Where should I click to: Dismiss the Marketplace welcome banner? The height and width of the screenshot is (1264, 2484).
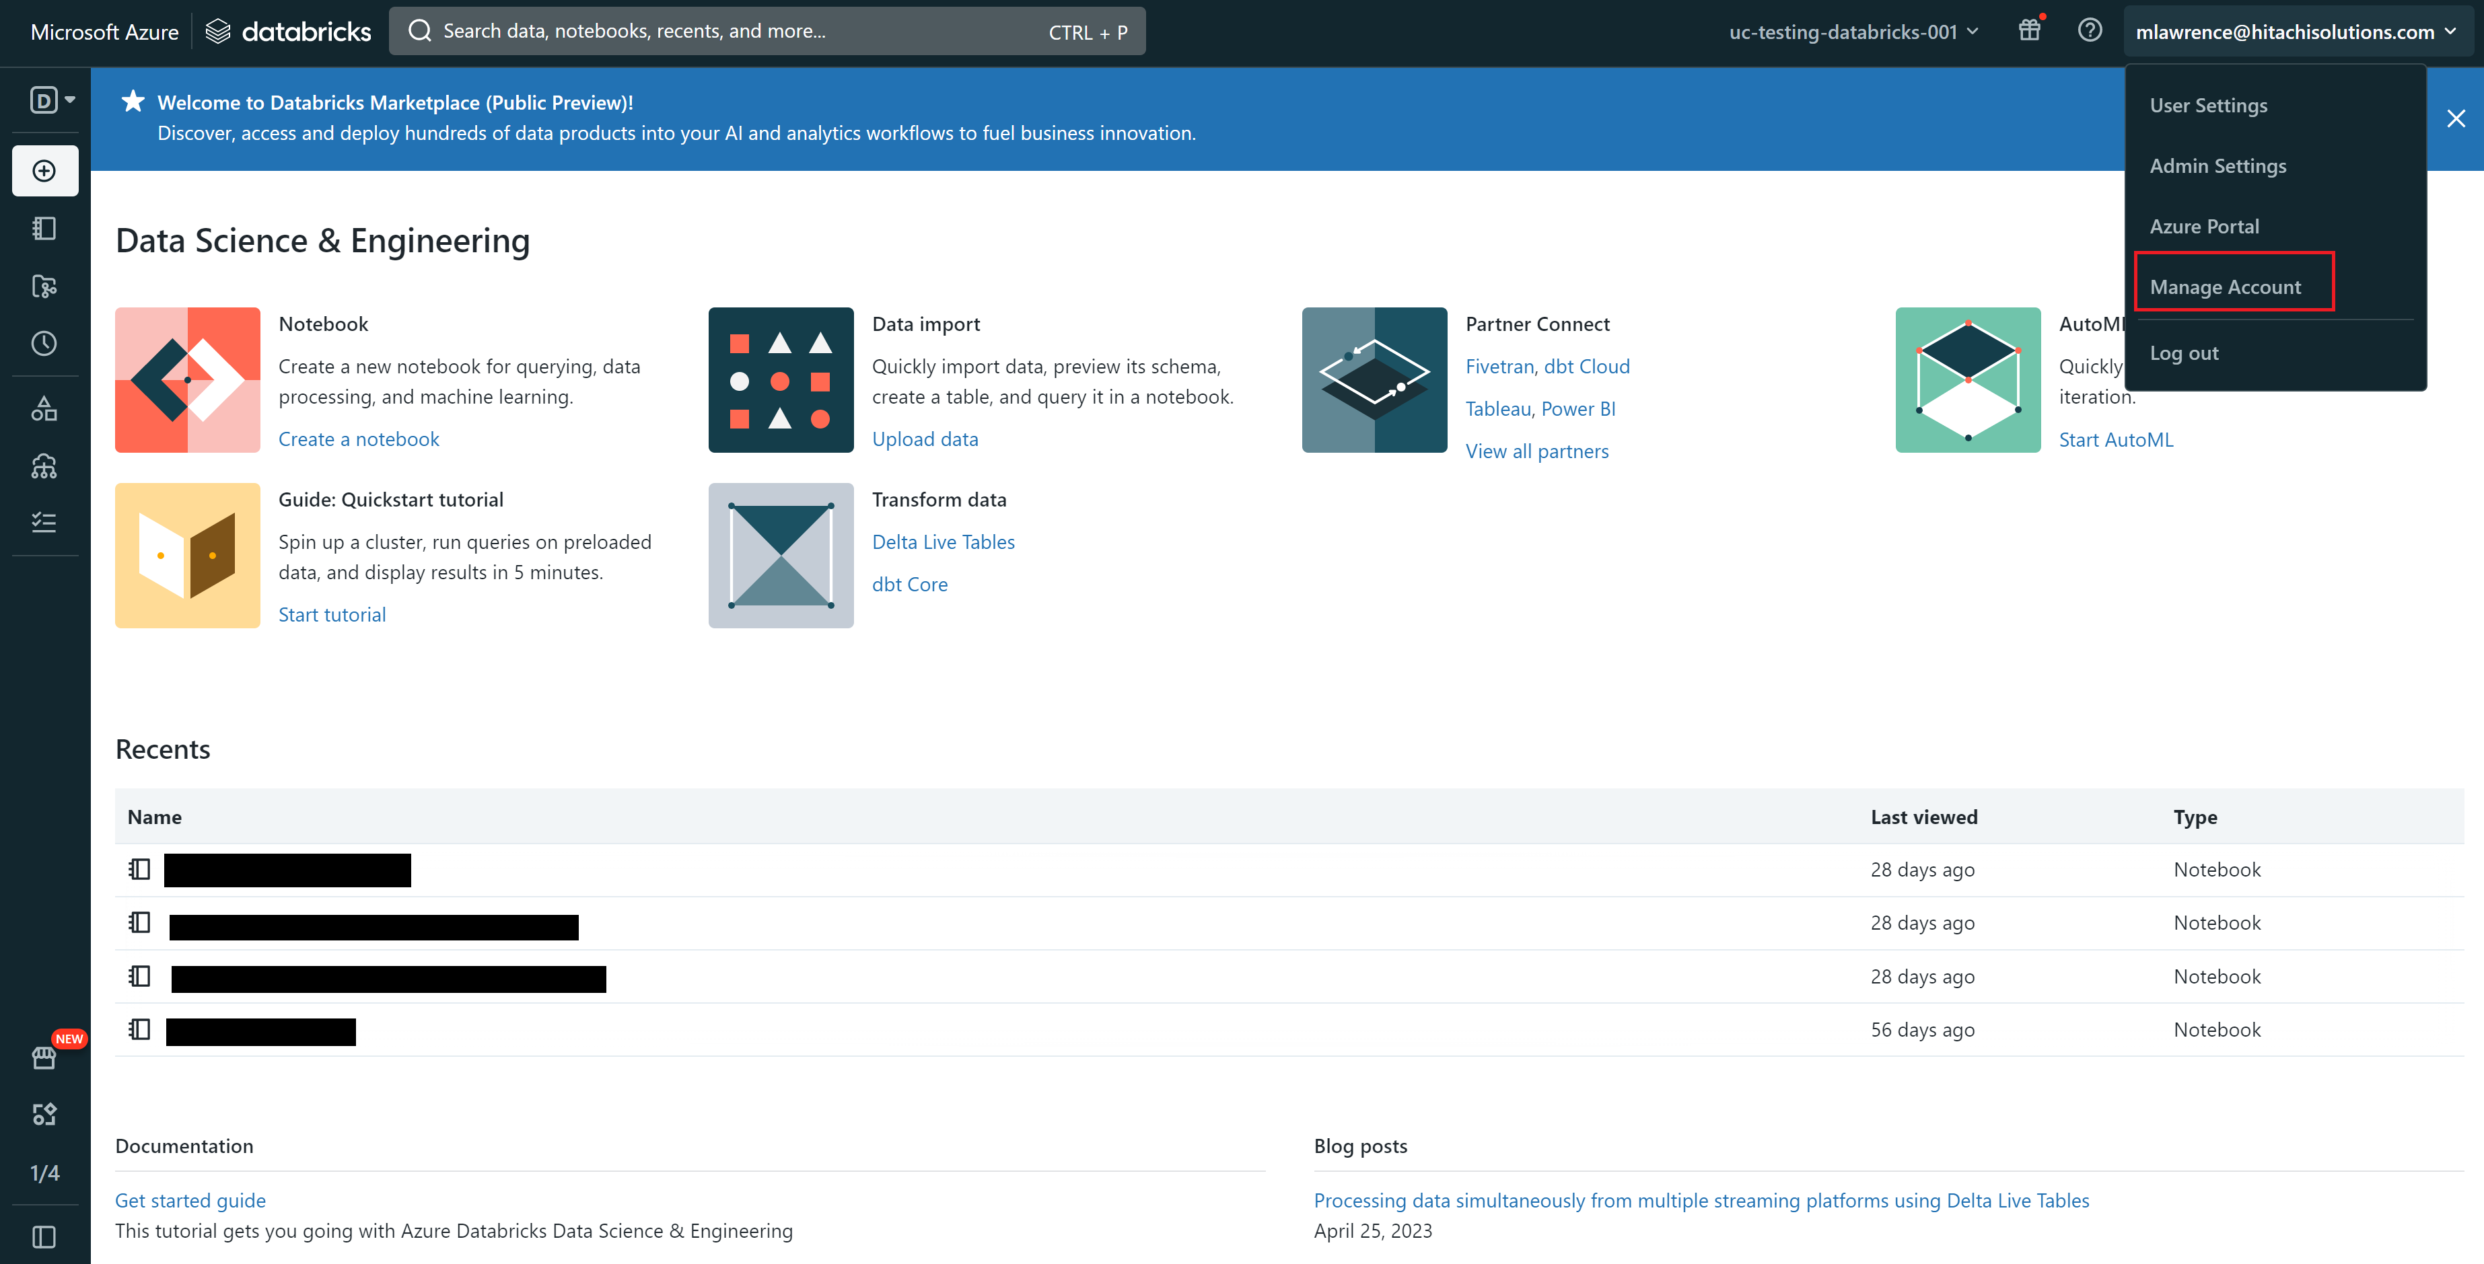coord(2456,118)
